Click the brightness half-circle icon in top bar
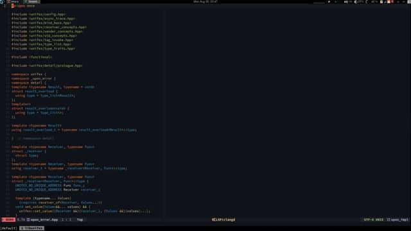 click(356, 1)
